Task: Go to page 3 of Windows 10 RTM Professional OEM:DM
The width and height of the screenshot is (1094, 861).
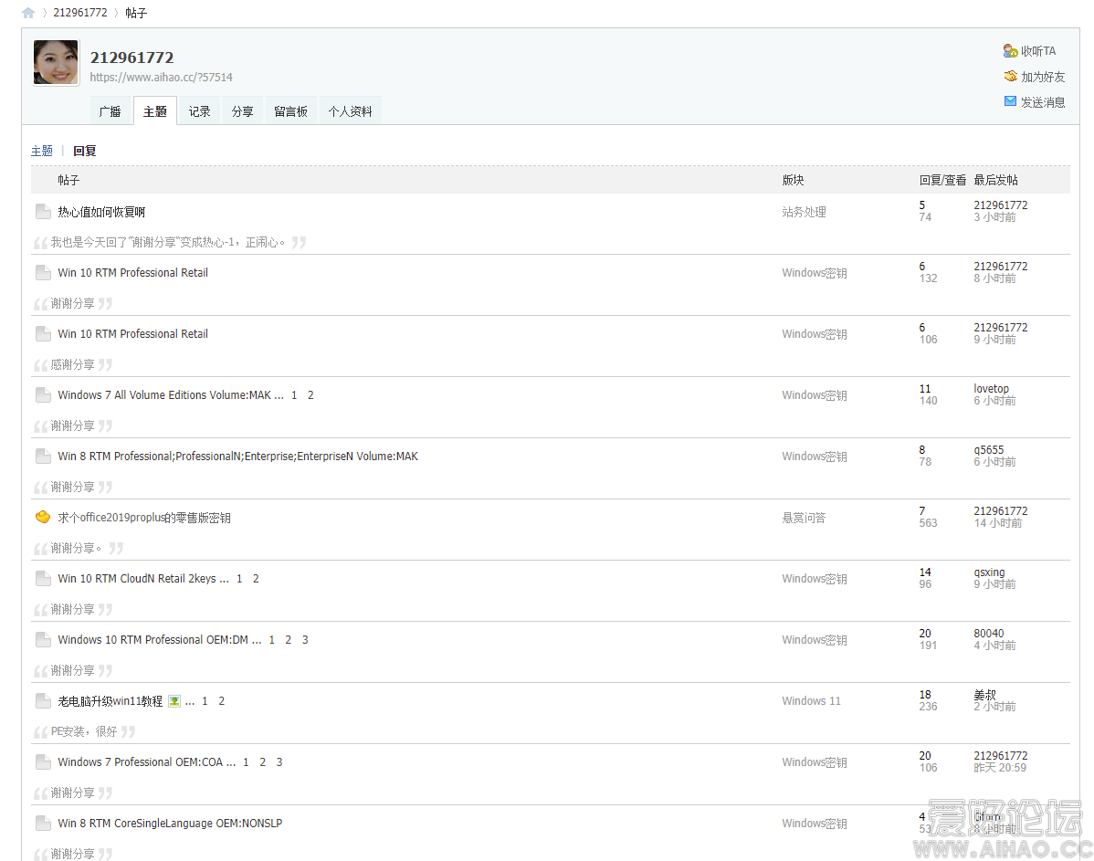Action: coord(305,640)
